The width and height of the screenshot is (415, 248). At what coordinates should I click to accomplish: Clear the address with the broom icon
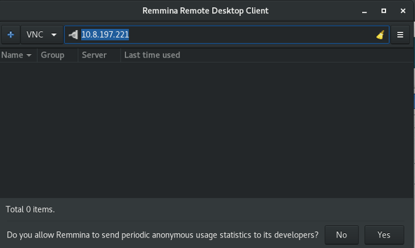(381, 35)
